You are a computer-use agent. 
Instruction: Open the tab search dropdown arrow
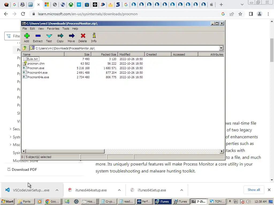pos(242,5)
